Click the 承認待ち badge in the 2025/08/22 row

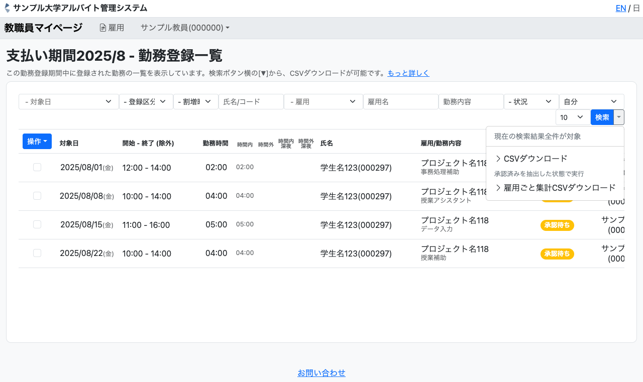pyautogui.click(x=557, y=254)
